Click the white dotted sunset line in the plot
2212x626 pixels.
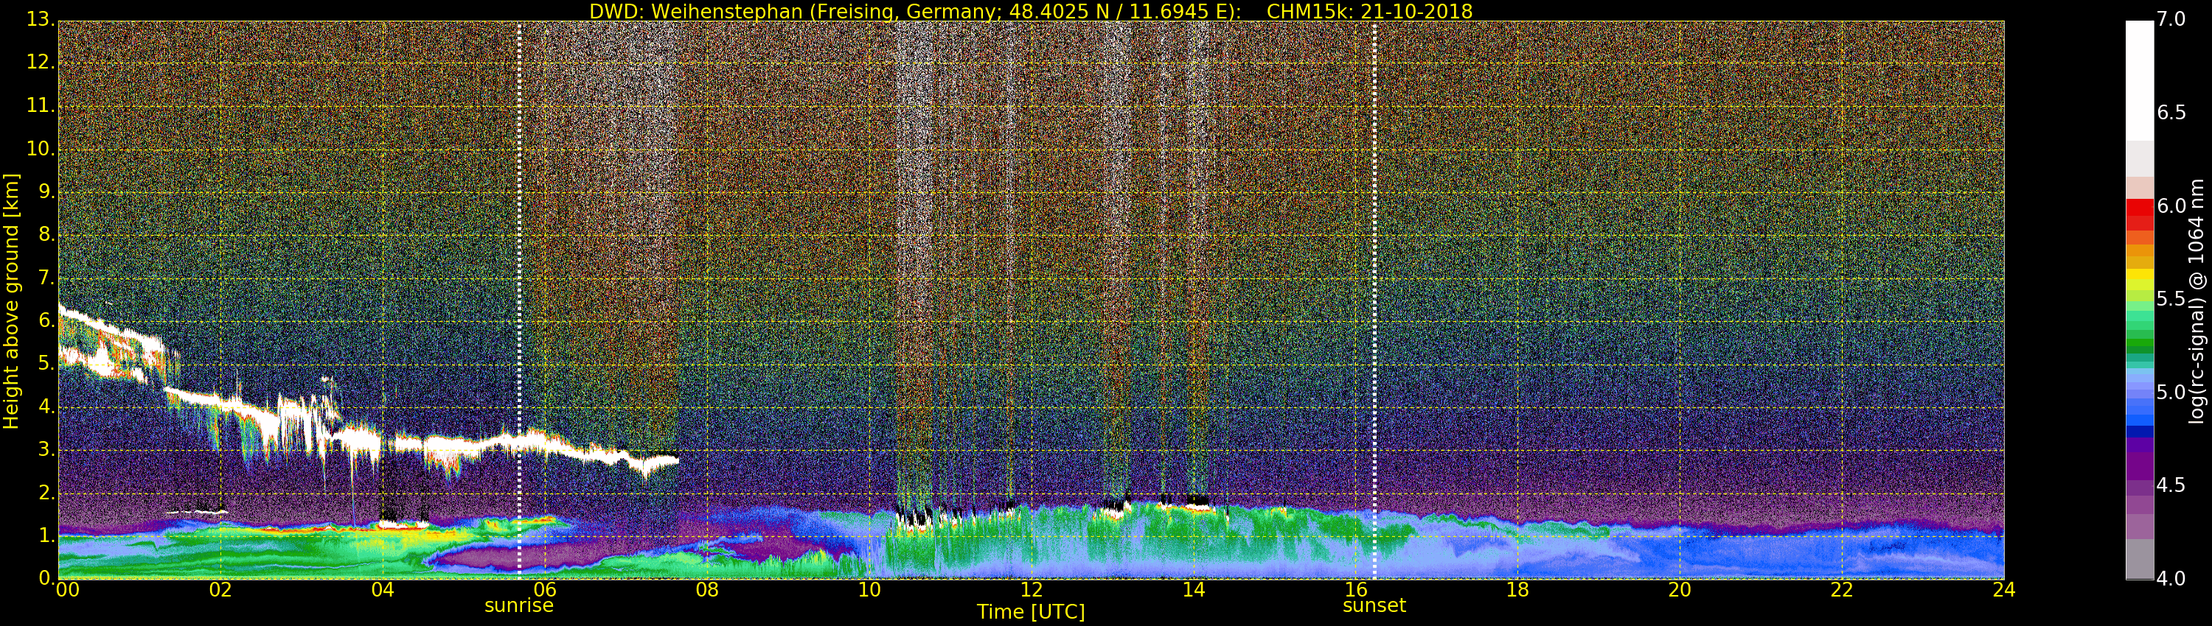pos(1374,300)
